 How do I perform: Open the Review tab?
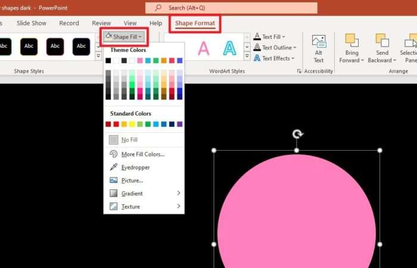click(101, 23)
